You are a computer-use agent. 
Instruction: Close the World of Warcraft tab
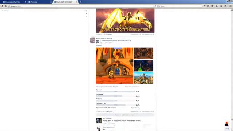(x=76, y=2)
